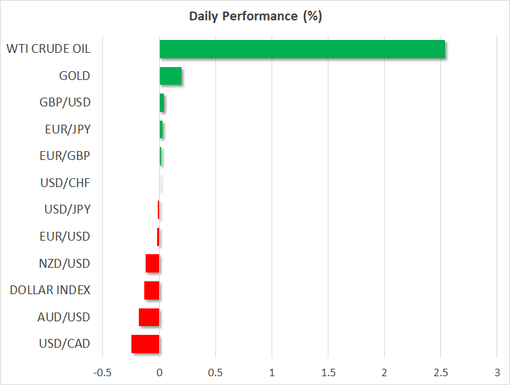Select the -0.5 value on horizontal axis

click(103, 372)
